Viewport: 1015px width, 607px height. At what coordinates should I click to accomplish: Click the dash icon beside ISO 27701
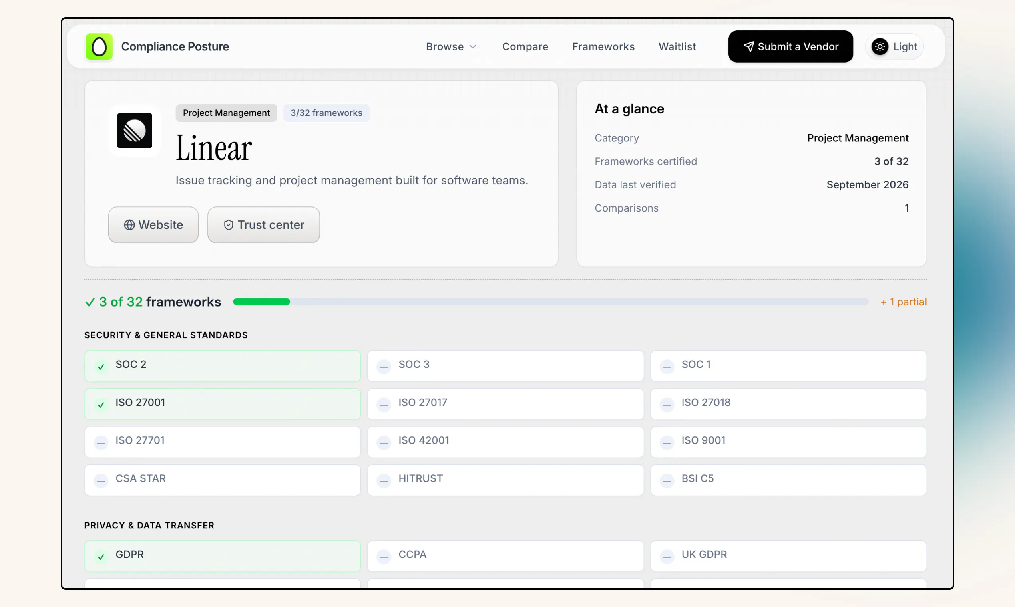click(101, 442)
